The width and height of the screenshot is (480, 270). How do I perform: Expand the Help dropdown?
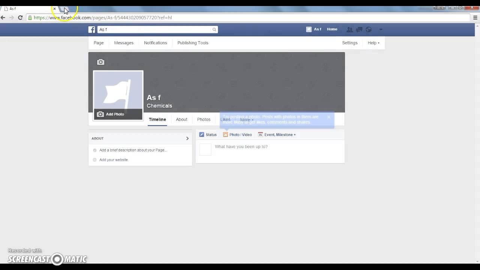pos(373,43)
